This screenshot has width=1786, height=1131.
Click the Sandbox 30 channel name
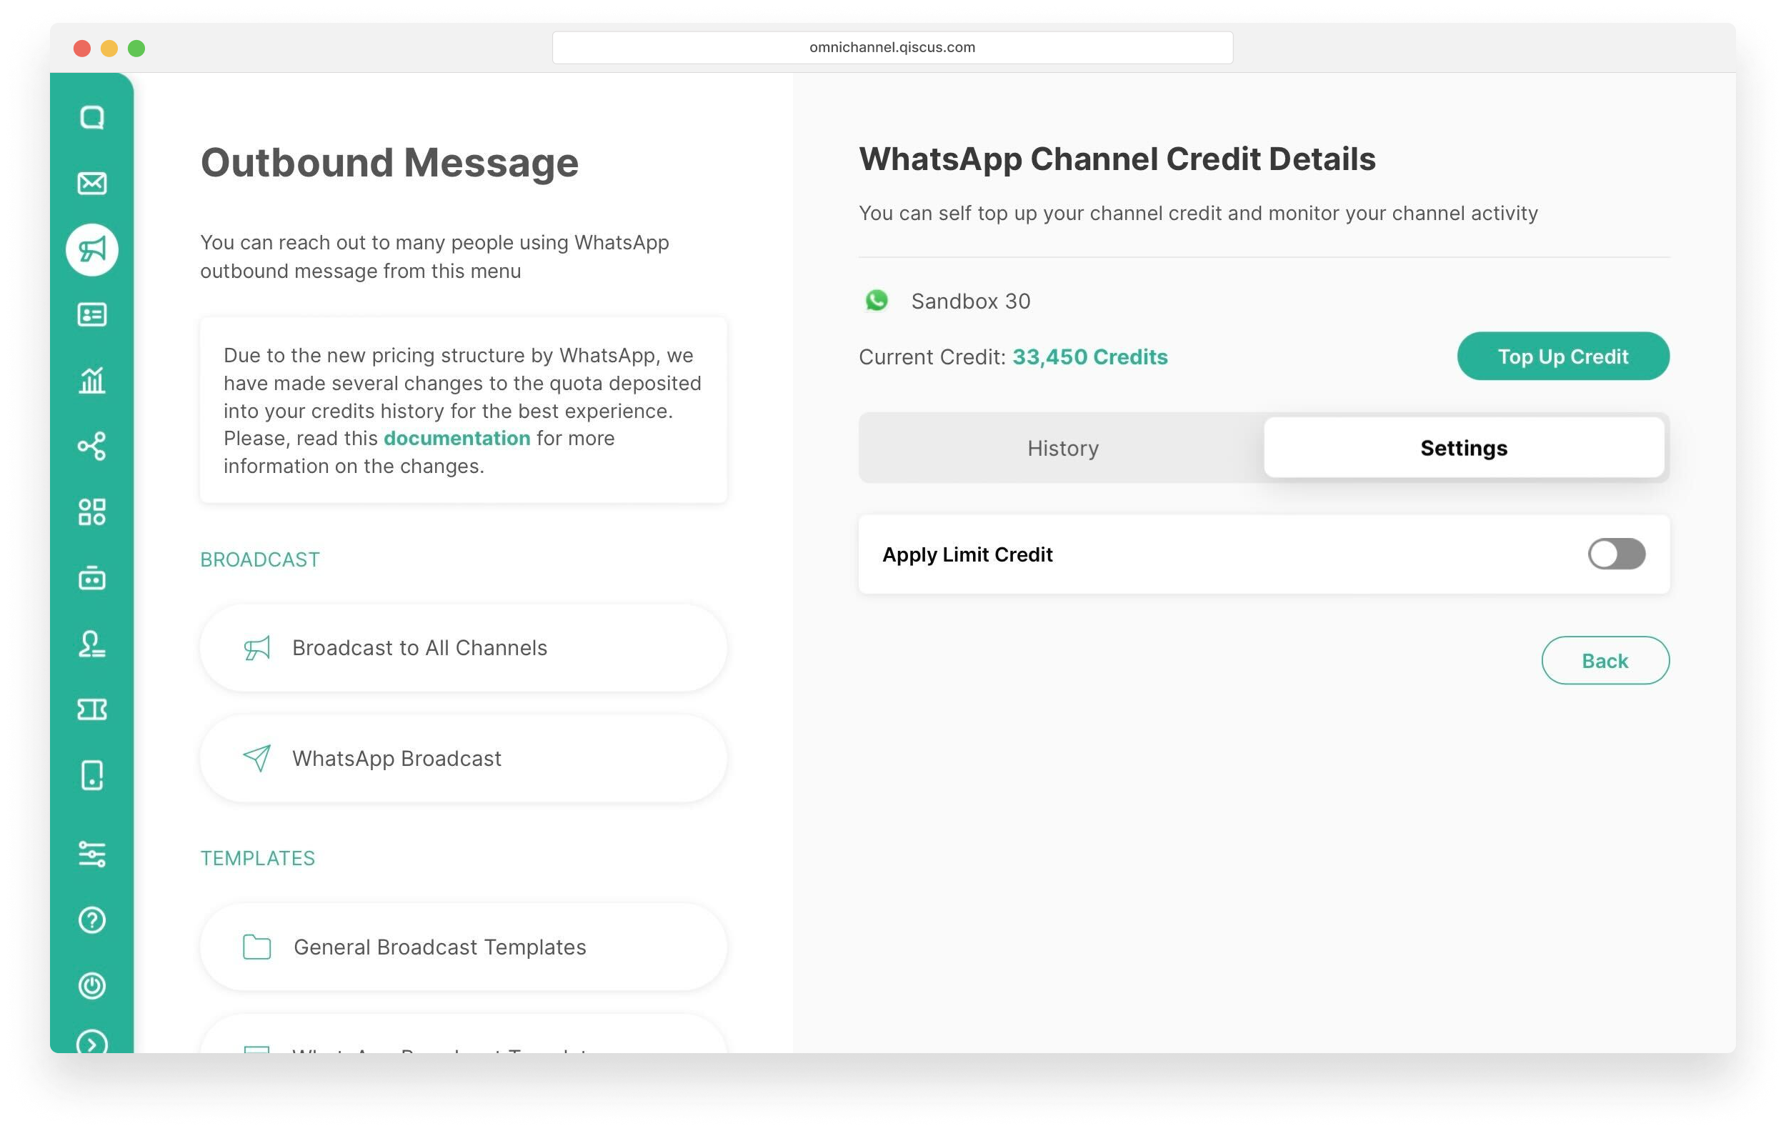971,301
